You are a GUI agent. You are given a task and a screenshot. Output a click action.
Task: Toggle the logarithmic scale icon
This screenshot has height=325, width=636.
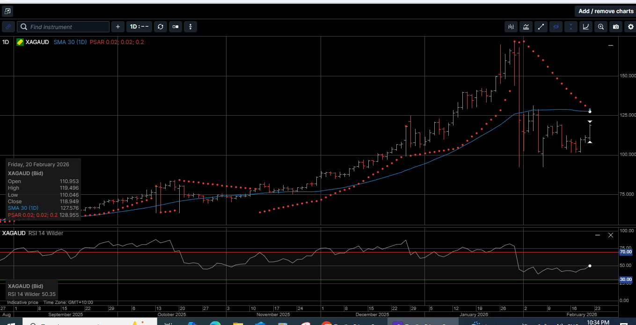point(585,27)
